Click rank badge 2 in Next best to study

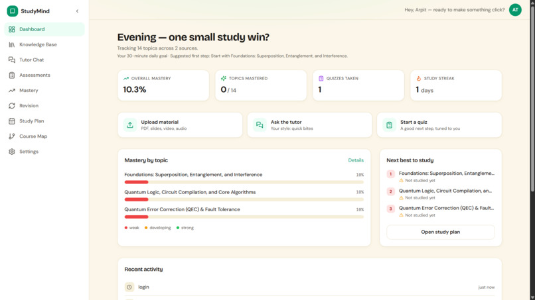(x=391, y=191)
